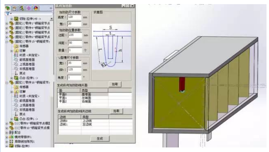Expand the 零件6^钢箱梁节点 component
This screenshot has width=269, height=152.
[7, 37]
